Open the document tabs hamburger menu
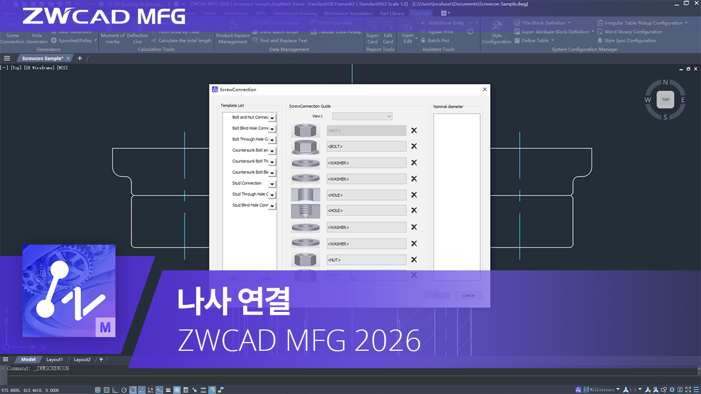The image size is (701, 394). (x=7, y=58)
